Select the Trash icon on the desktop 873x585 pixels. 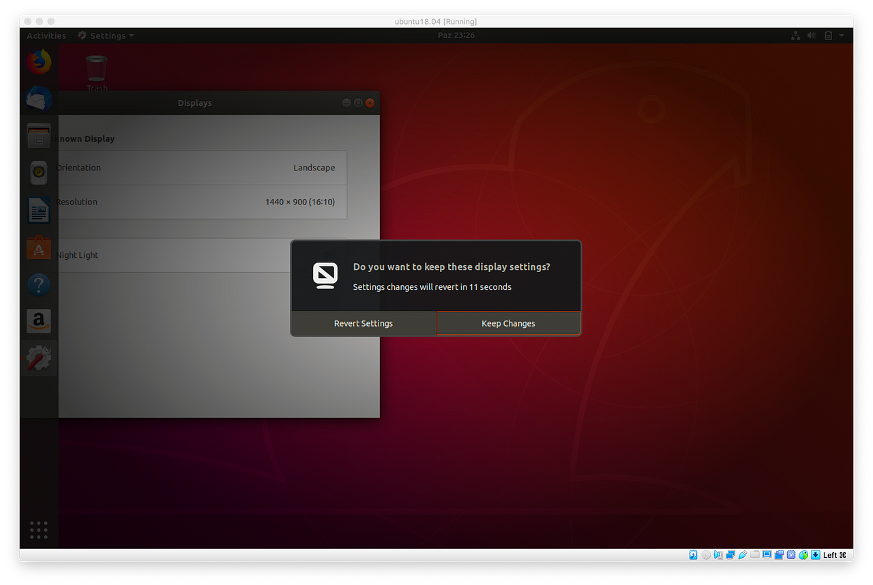[x=97, y=73]
